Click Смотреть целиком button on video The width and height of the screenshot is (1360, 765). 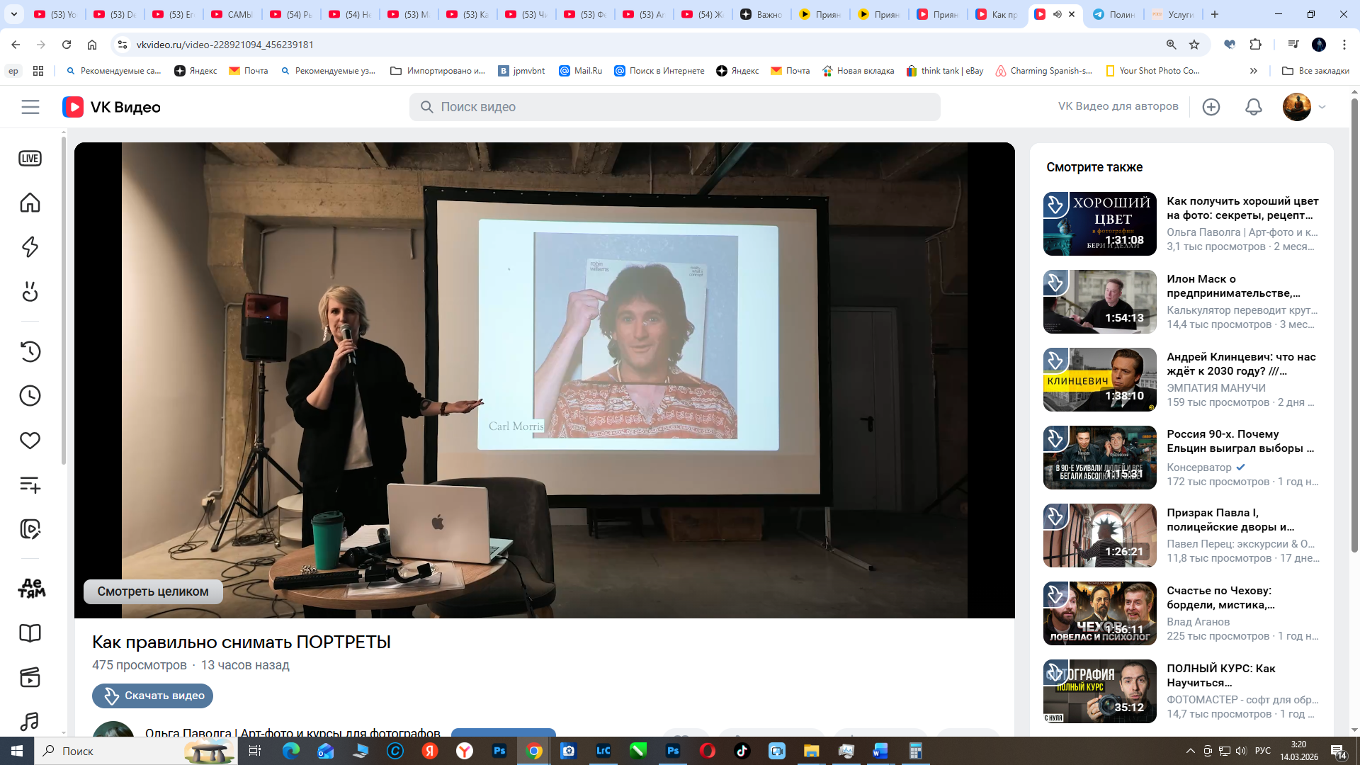tap(153, 591)
